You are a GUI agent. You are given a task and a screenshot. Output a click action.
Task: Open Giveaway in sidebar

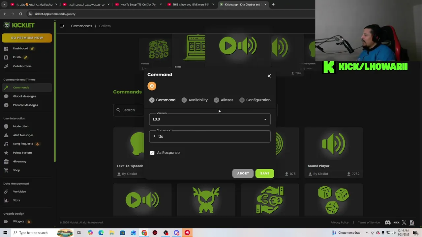pyautogui.click(x=19, y=162)
